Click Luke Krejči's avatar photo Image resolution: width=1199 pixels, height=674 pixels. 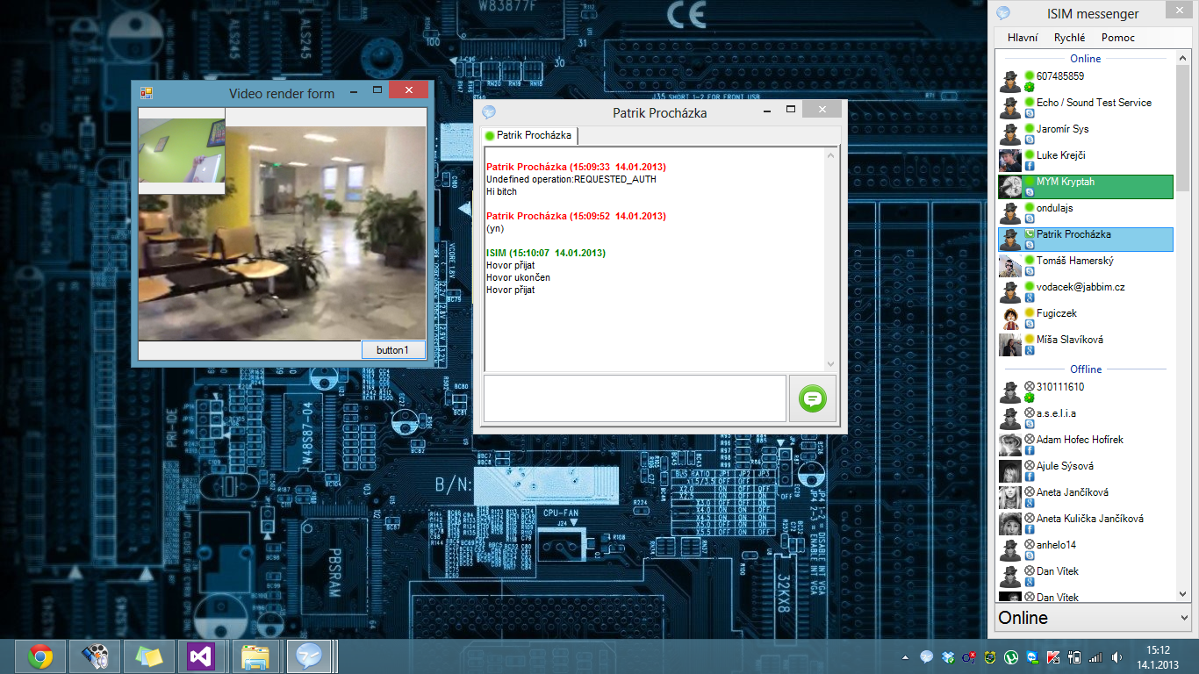point(1010,160)
